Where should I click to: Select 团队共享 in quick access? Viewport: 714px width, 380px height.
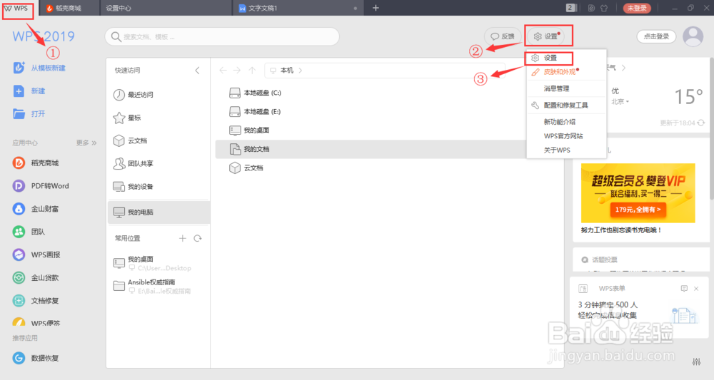click(133, 164)
